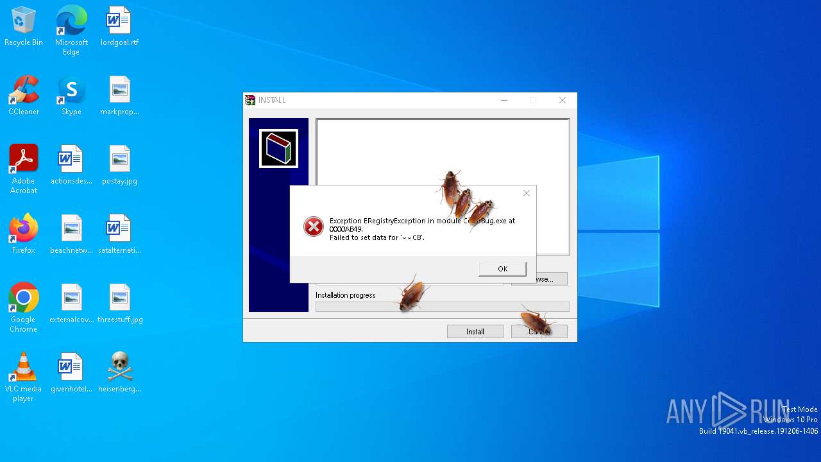Select the markprop image file
Image resolution: width=821 pixels, height=462 pixels.
tap(119, 96)
